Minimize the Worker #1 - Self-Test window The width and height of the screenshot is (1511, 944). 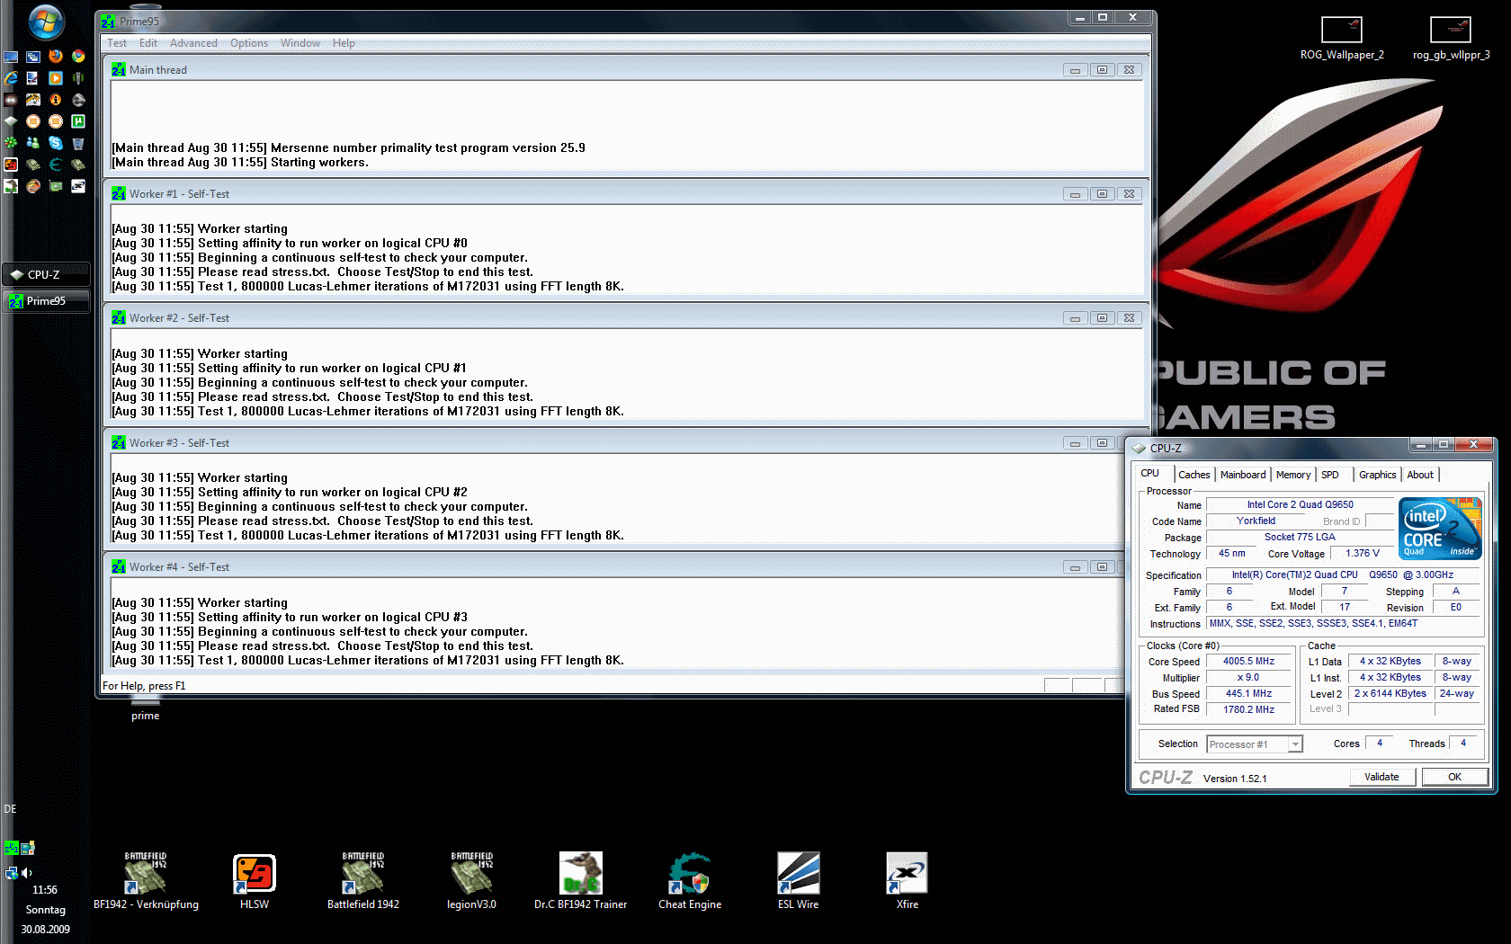[1075, 194]
